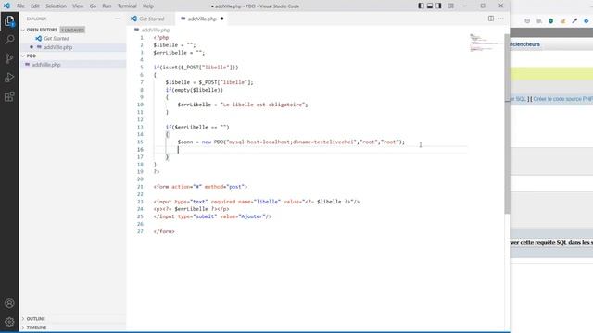Click the addVille.php breadcrumb
The image size is (593, 333).
click(x=156, y=30)
